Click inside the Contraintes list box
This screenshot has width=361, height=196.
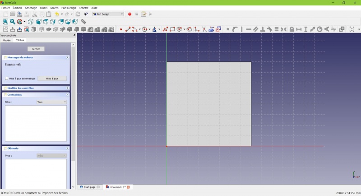pos(36,123)
